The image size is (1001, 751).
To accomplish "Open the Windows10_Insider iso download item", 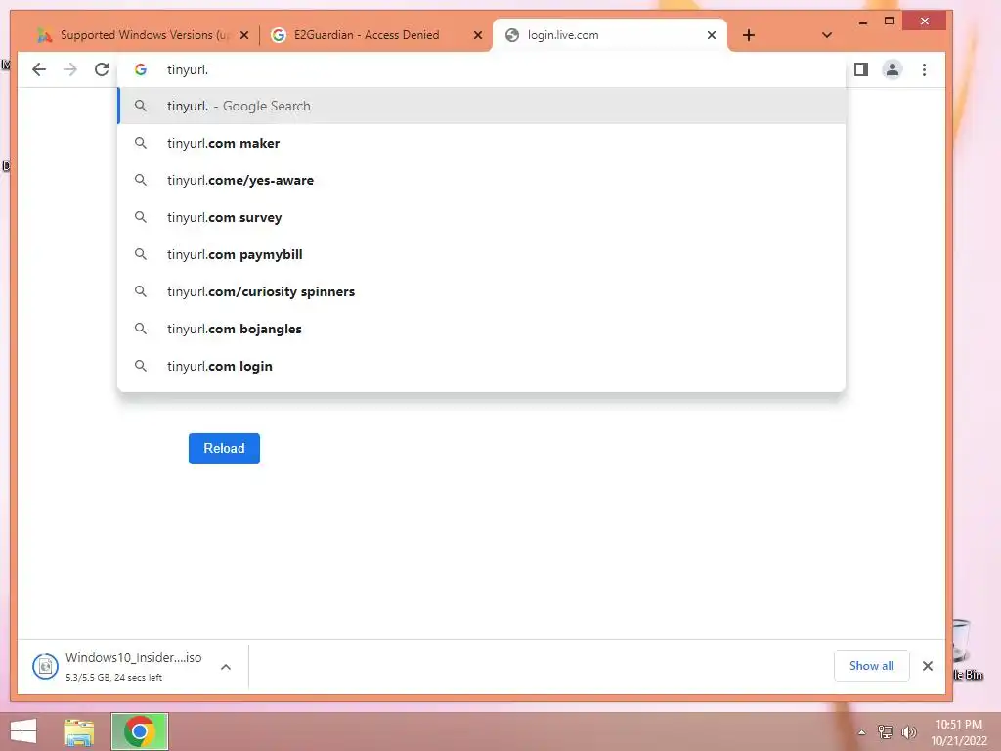I will (133, 665).
